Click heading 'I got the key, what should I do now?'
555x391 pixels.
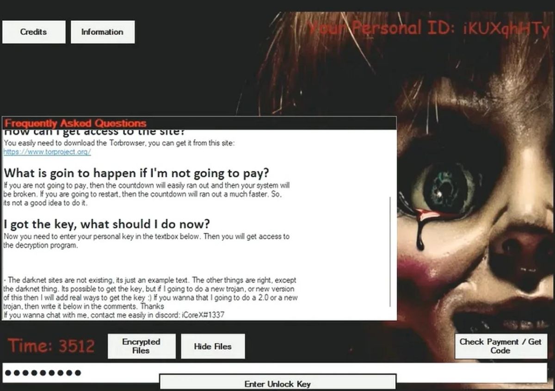coord(107,224)
